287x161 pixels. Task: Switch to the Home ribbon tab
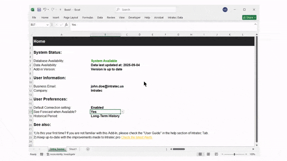45,18
